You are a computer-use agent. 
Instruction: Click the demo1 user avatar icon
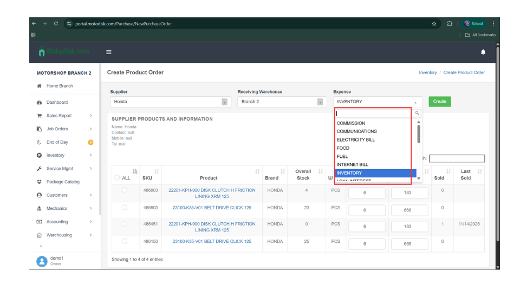click(42, 261)
